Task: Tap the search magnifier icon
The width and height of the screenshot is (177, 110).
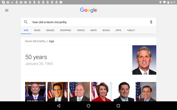Action: point(26,22)
